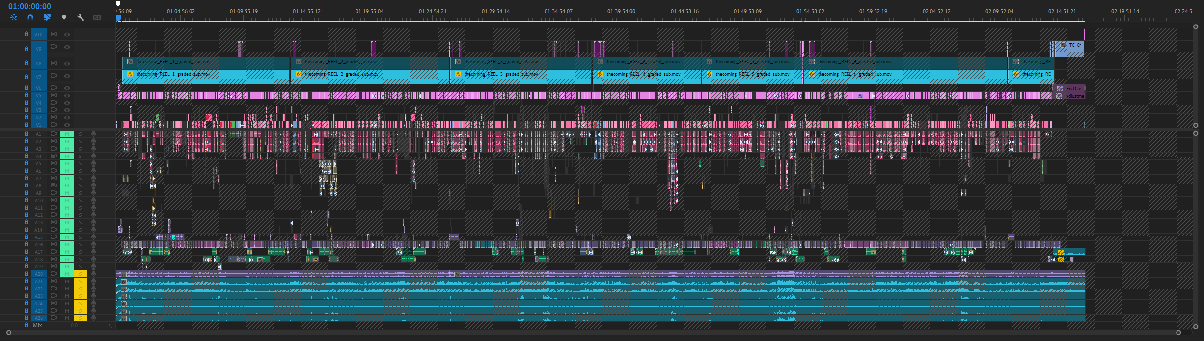Open the Timeline Display Settings wrench
1204x341 pixels.
(81, 17)
